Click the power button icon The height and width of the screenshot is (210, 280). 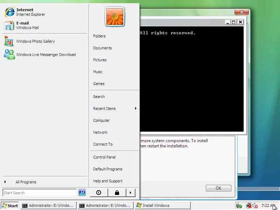click(99, 192)
